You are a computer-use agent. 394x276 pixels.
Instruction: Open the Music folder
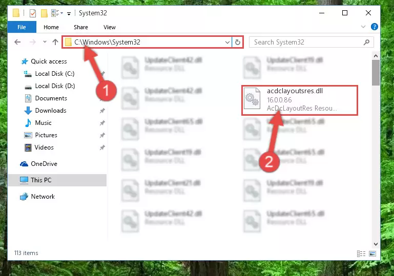tap(43, 123)
